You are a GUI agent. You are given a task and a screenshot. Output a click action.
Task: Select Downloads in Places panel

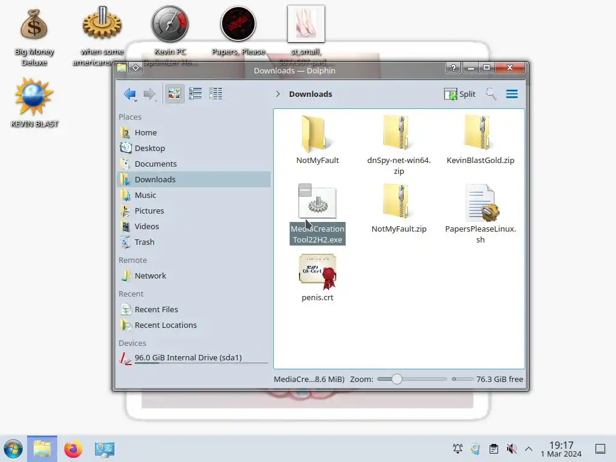(x=194, y=179)
